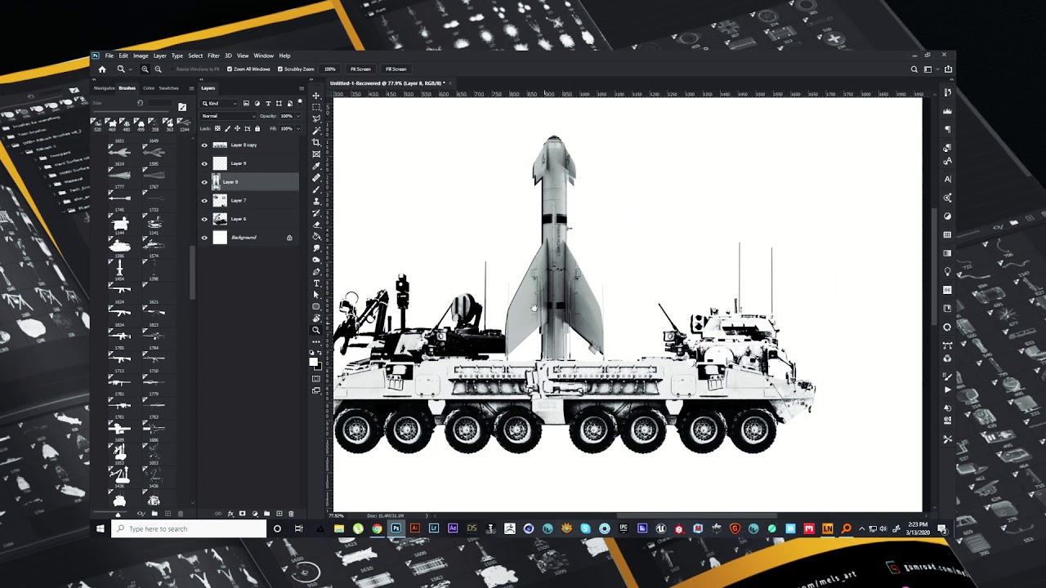Switch to the Color tab
1046x588 pixels.
(149, 88)
